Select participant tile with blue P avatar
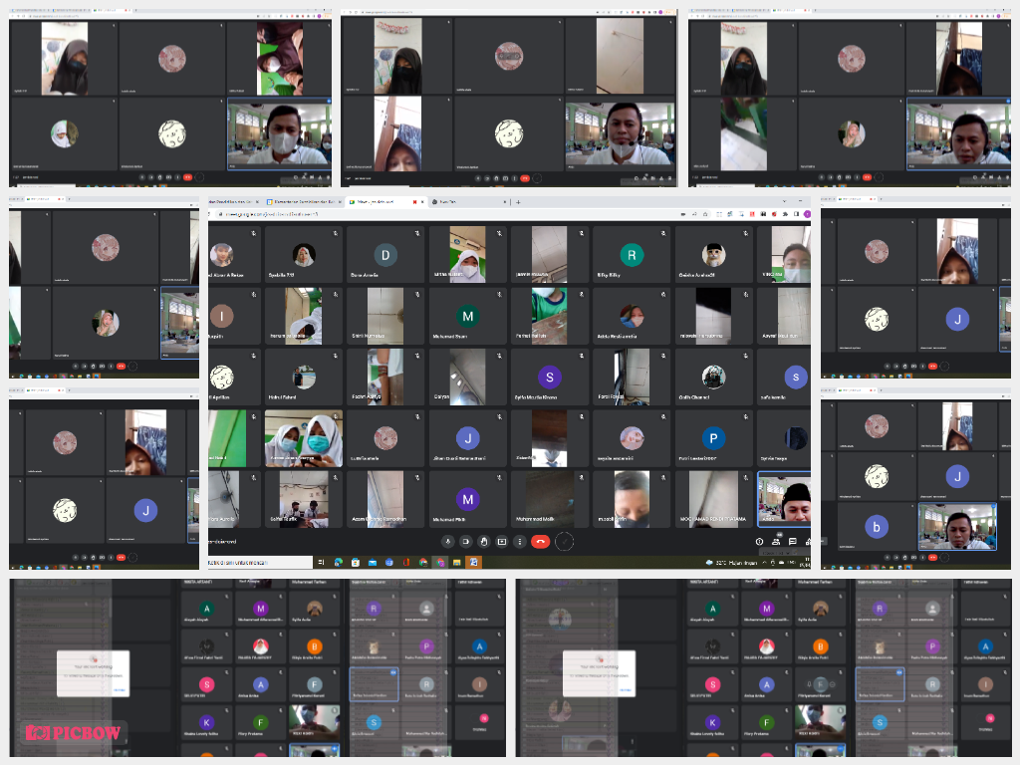The width and height of the screenshot is (1020, 765). [713, 437]
